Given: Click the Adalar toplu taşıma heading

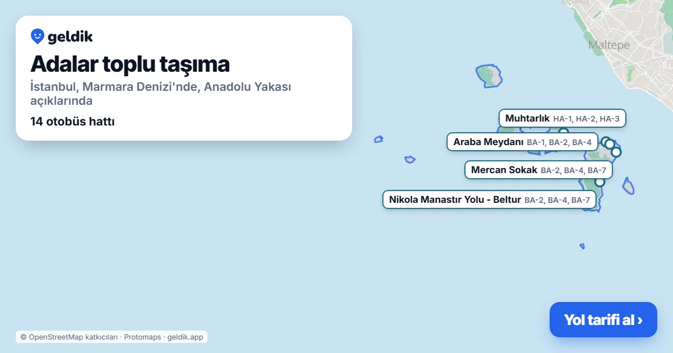Looking at the screenshot, I should 130,64.
